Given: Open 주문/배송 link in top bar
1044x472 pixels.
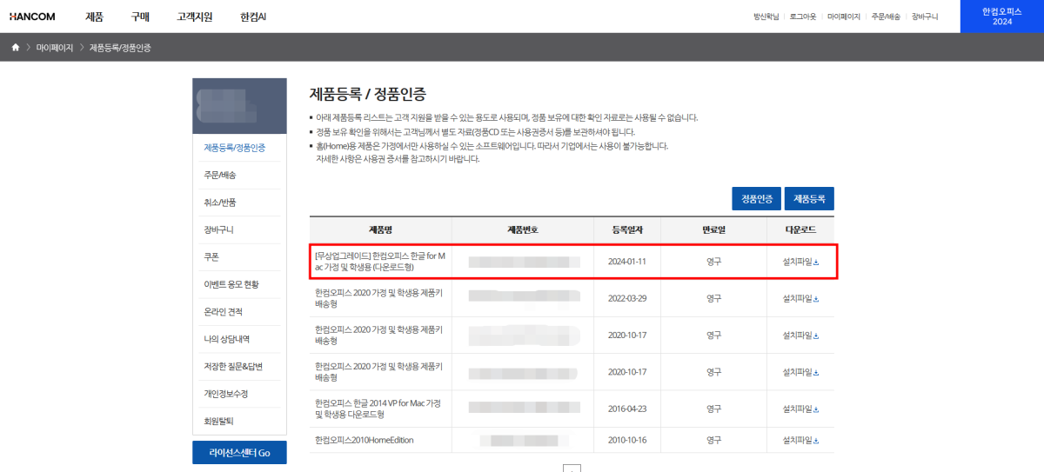Looking at the screenshot, I should (x=885, y=17).
